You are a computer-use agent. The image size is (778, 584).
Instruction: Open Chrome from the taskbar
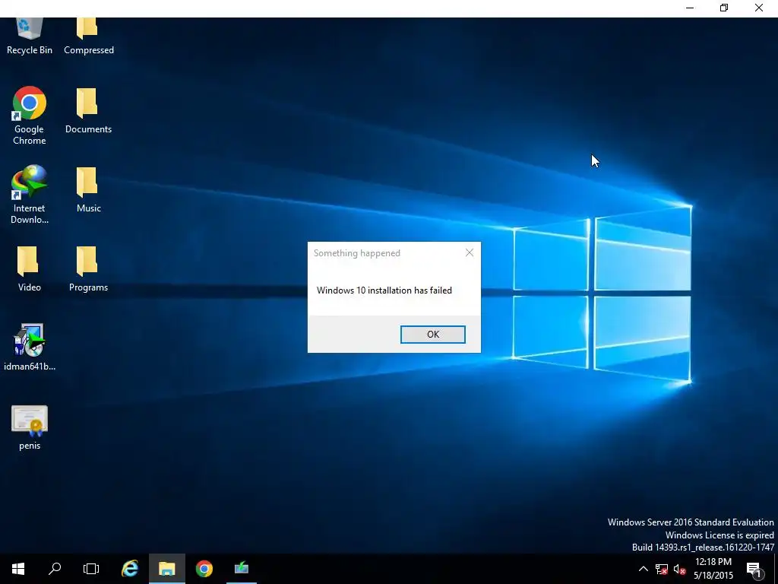pos(204,569)
